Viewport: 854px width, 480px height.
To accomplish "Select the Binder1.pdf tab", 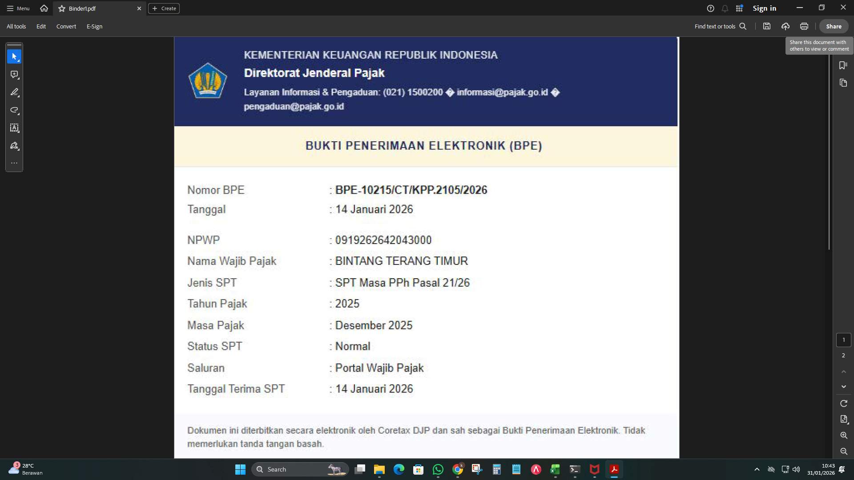I will 82,8.
